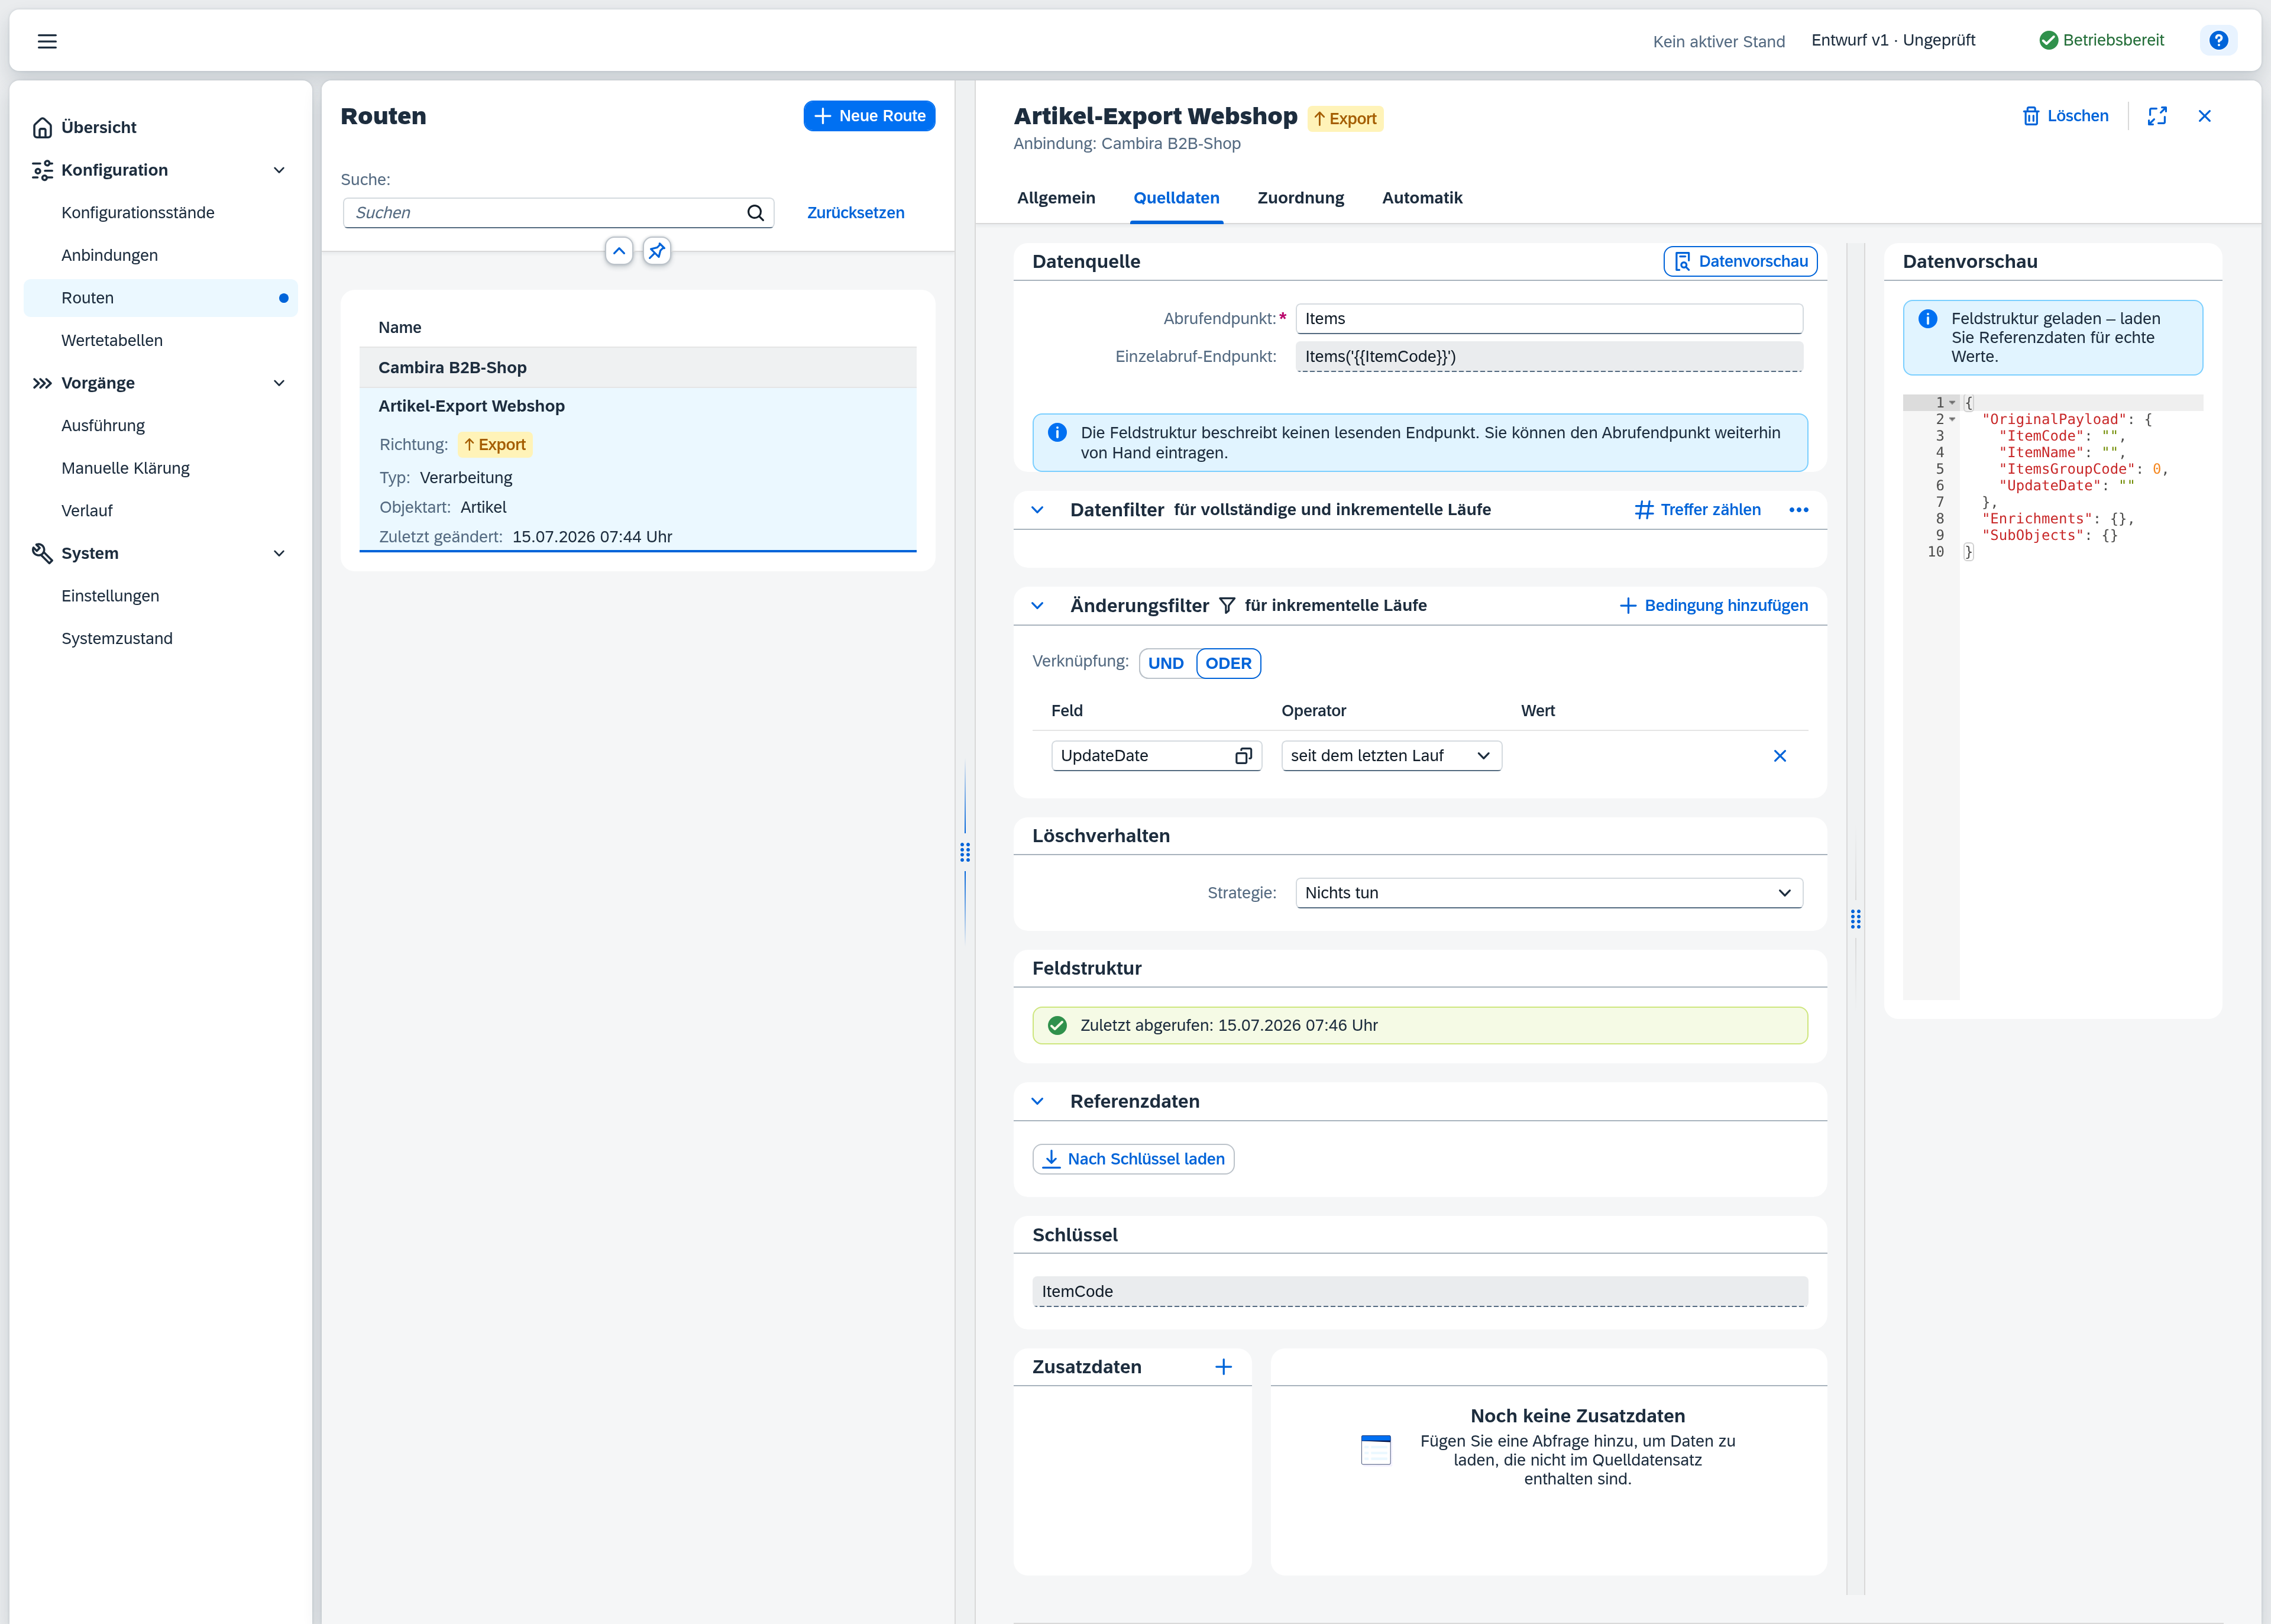Open Wertetabellen in sidebar
Viewport: 2271px width, 1624px height.
(160, 340)
